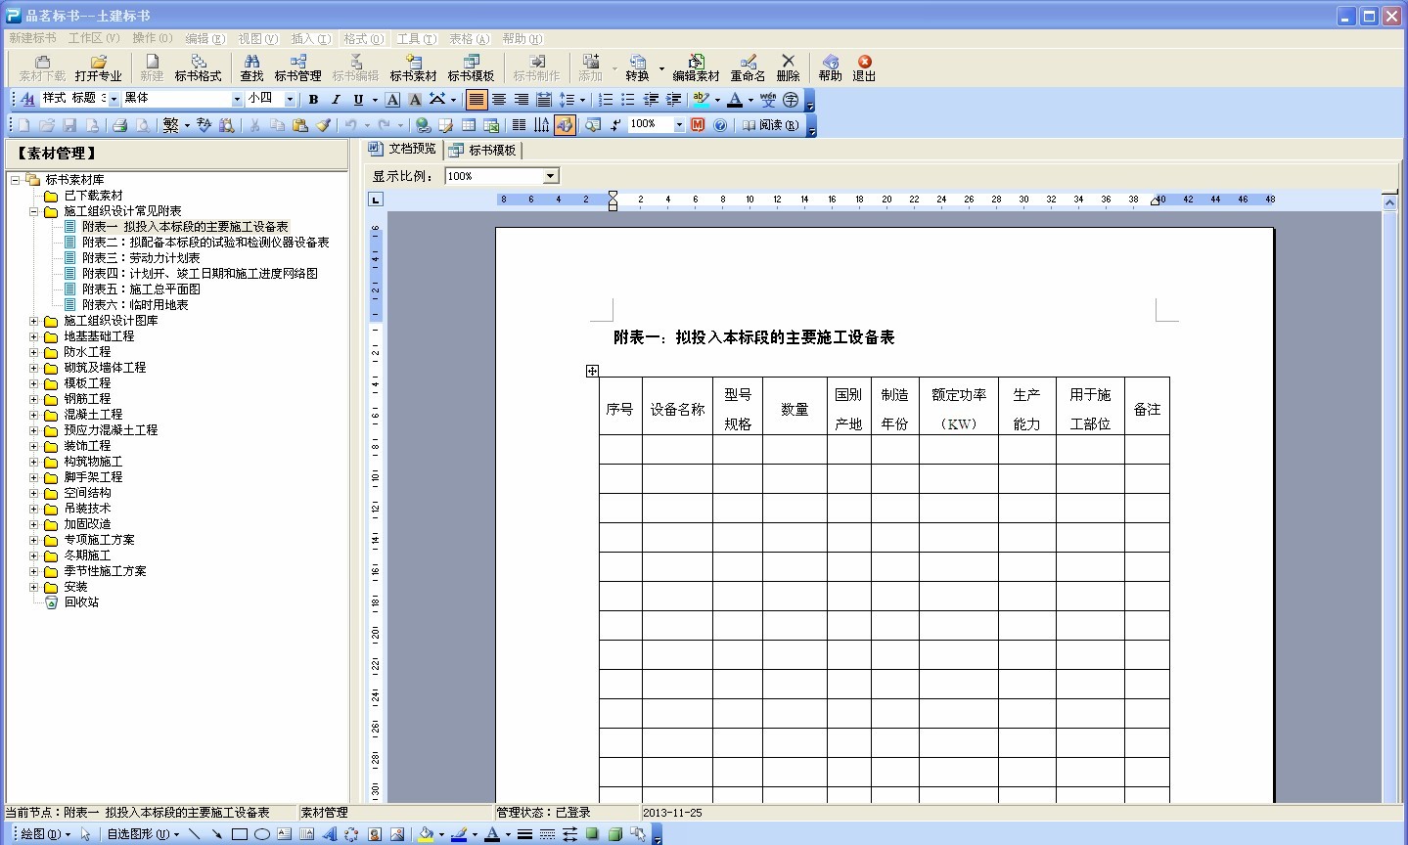This screenshot has width=1408, height=845.
Task: Expand the 地基基础工程 folder
Action: coord(34,336)
